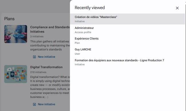Click New initiative link for Digital Transformation
This screenshot has width=186, height=111.
(46, 104)
